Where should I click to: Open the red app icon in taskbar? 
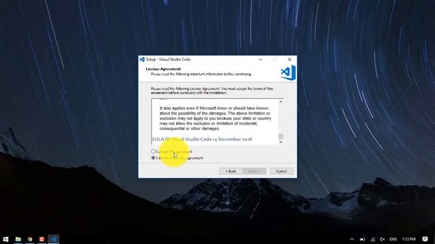tap(42, 239)
